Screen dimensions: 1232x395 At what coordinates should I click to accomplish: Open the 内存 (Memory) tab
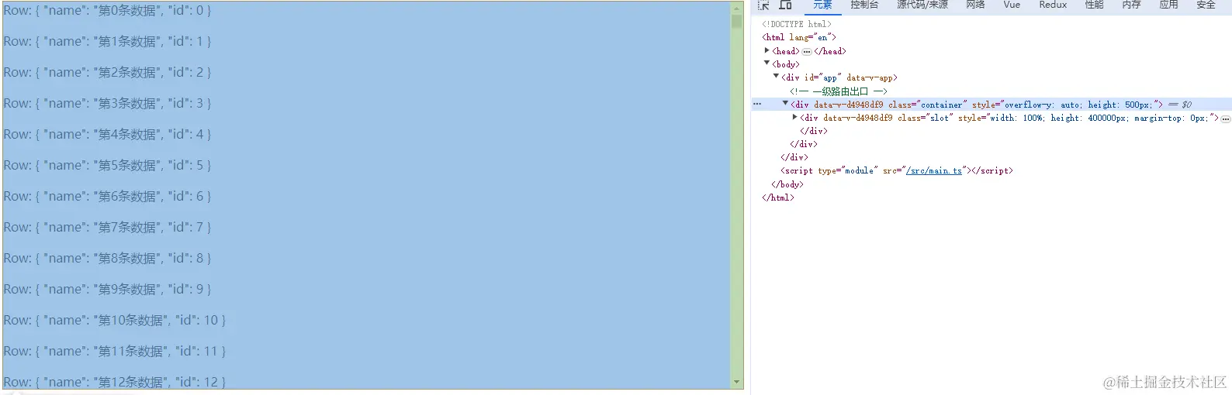pos(1131,5)
